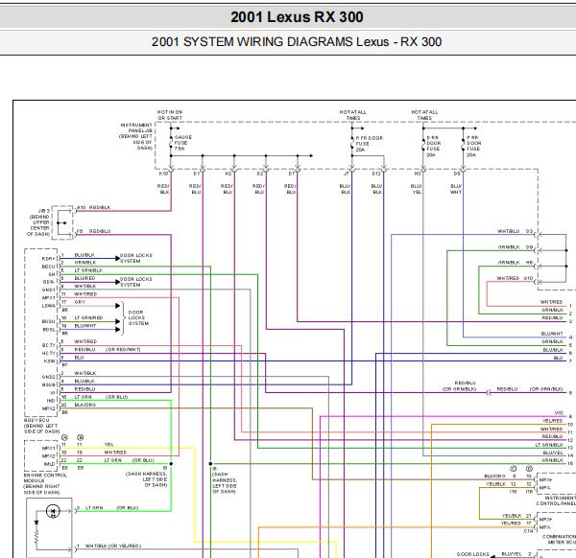Select the "P FR DOOR FUSE 20A" label
This screenshot has height=558, width=576.
coord(369,144)
